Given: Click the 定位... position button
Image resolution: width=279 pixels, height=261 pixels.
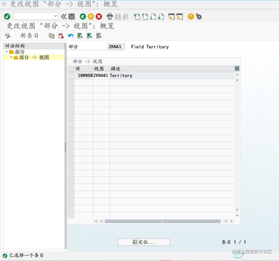Looking at the screenshot, I should [x=144, y=242].
